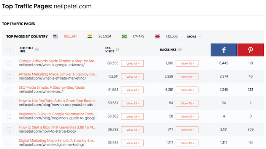Open the Backlinks help tooltip
Viewport: 266px width, 149px height.
pyautogui.click(x=180, y=49)
